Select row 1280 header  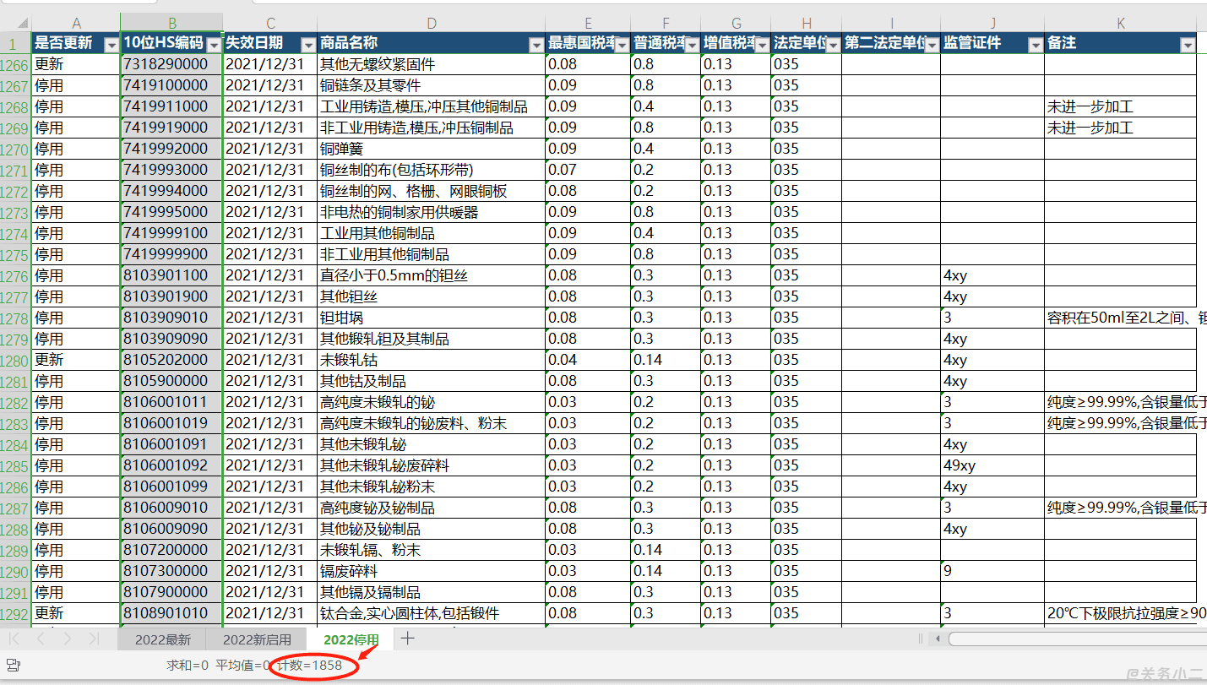tap(15, 360)
